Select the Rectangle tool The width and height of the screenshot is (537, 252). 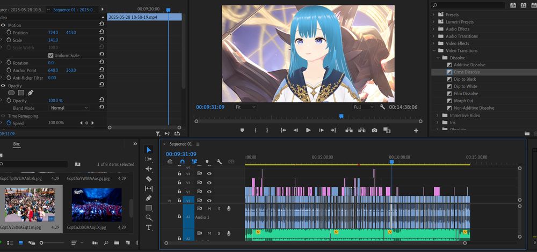tap(149, 208)
